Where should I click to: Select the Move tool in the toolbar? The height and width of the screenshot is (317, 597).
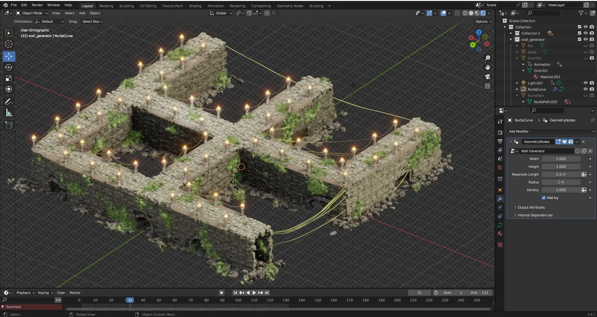click(x=9, y=56)
